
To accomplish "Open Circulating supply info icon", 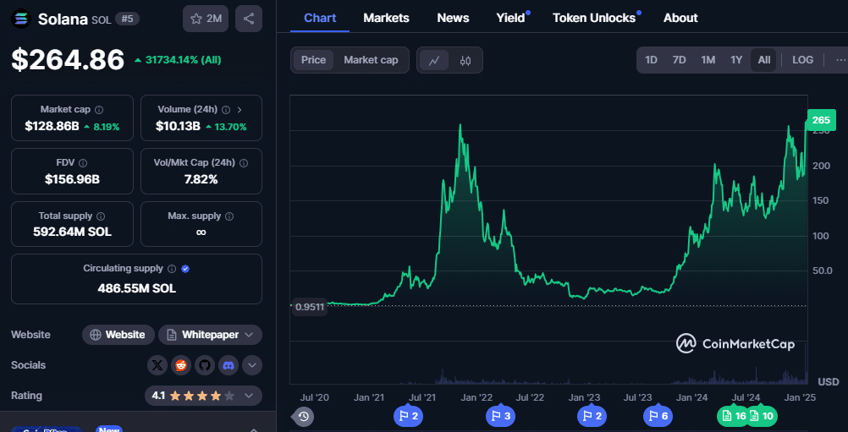I will (172, 268).
